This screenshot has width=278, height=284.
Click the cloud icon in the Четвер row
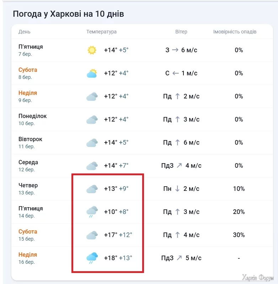tap(92, 189)
